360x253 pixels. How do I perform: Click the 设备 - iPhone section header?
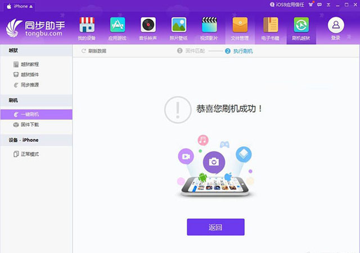coord(36,140)
